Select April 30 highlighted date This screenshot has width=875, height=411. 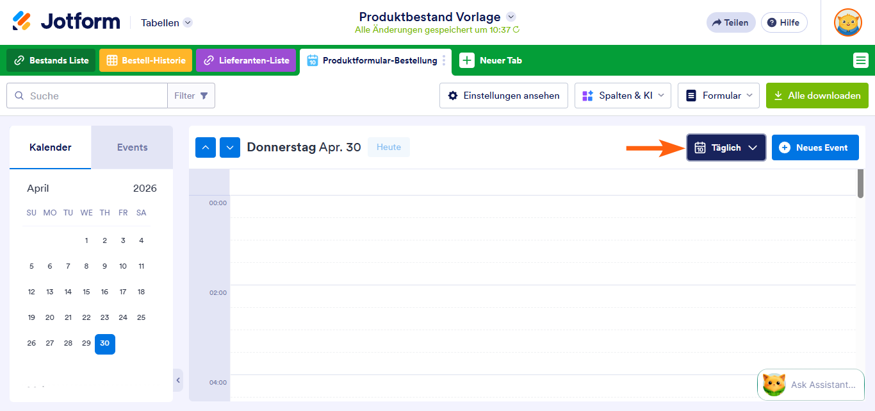(x=105, y=343)
